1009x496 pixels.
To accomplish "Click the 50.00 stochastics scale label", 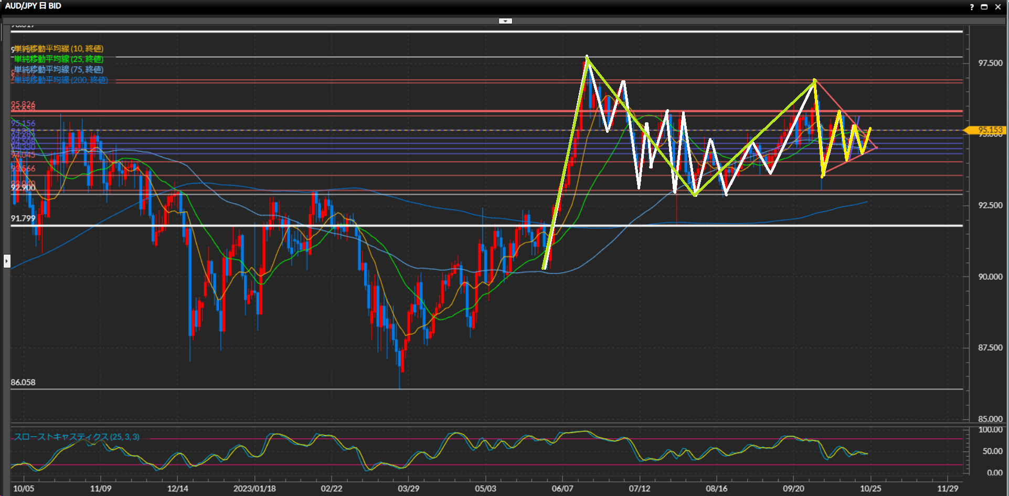I will [992, 451].
